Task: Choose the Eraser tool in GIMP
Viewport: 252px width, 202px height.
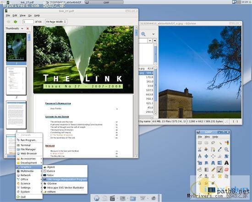Action: pyautogui.click(x=226, y=169)
